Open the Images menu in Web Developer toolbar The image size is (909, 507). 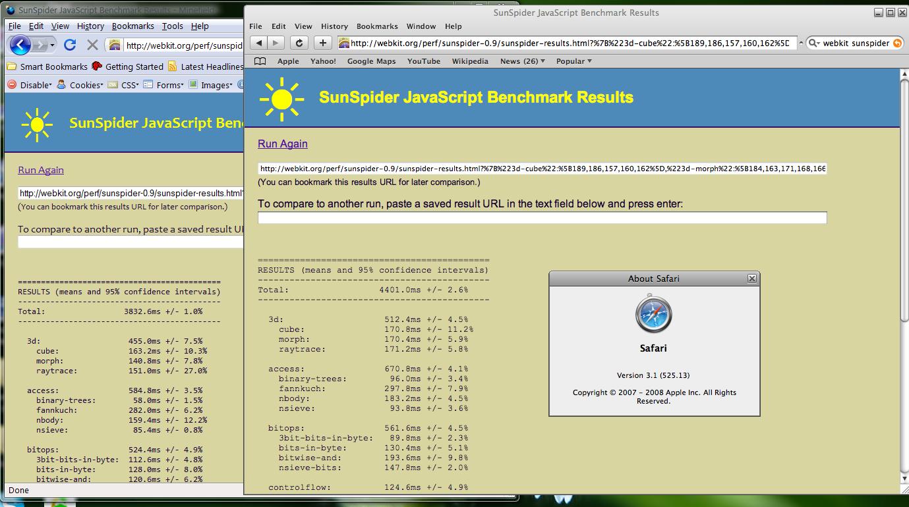tap(210, 85)
